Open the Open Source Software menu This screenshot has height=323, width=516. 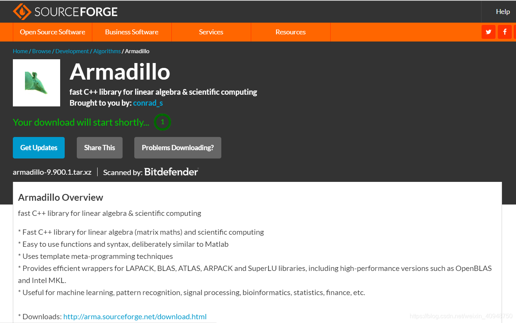tap(52, 32)
